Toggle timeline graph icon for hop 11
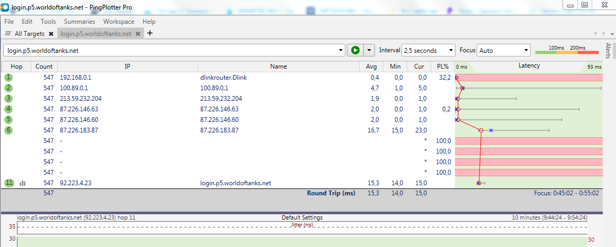Screen dimensions: 616x247 tap(22, 183)
